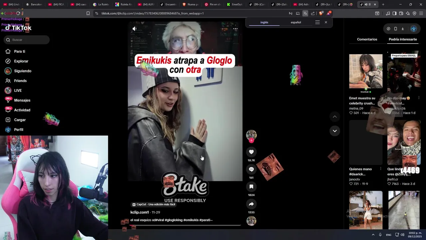
Task: Select the Podría interesarte tab
Action: click(x=403, y=39)
